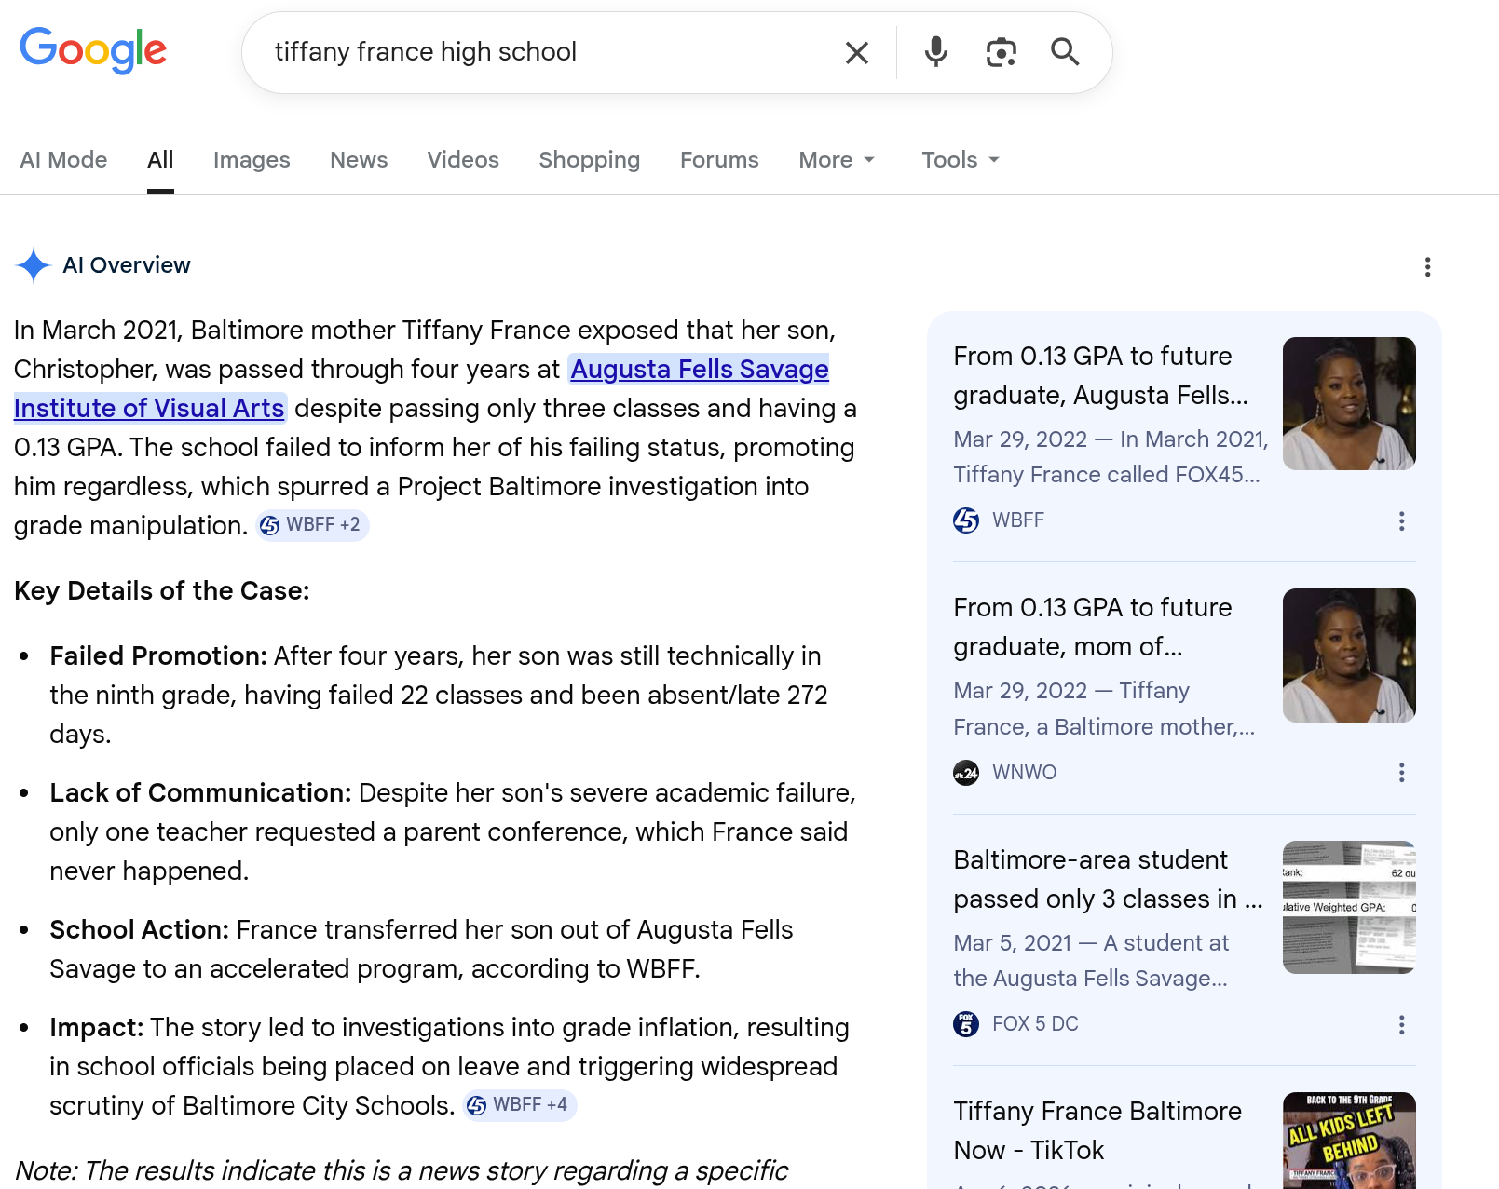Click the 'AI Overview' label text
The height and width of the screenshot is (1189, 1499).
pos(127,265)
